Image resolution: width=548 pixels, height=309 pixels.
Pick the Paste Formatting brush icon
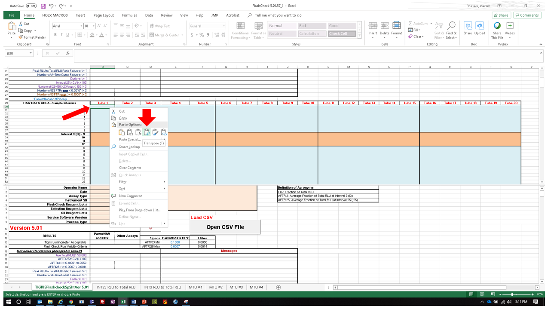pyautogui.click(x=155, y=132)
